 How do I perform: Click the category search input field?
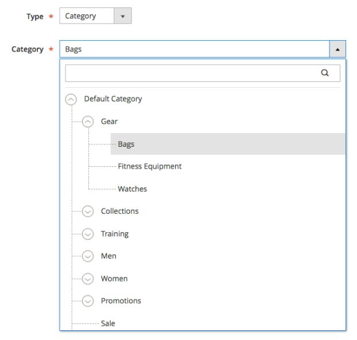192,73
